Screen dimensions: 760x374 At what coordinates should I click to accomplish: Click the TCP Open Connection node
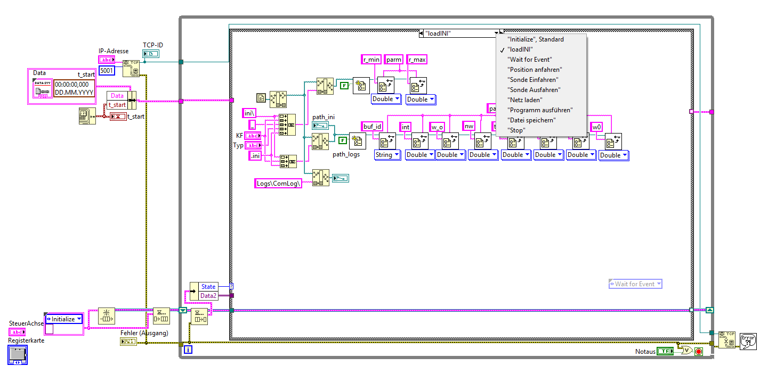(x=131, y=69)
